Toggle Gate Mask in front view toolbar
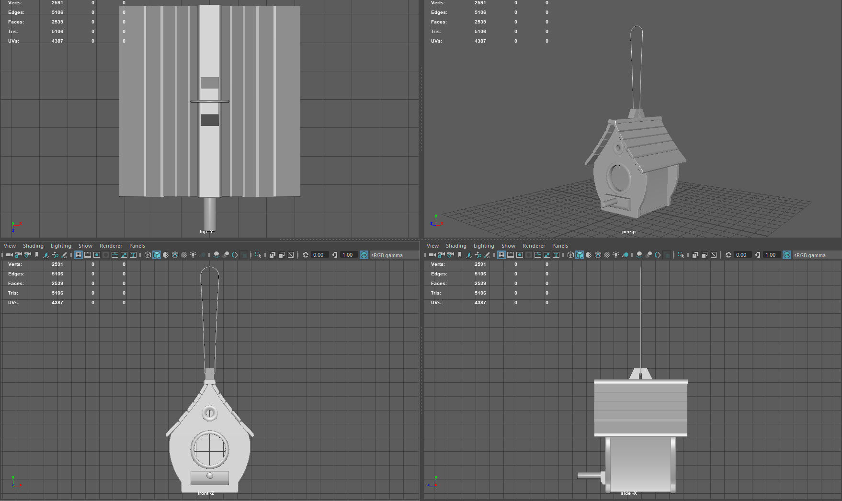 106,255
